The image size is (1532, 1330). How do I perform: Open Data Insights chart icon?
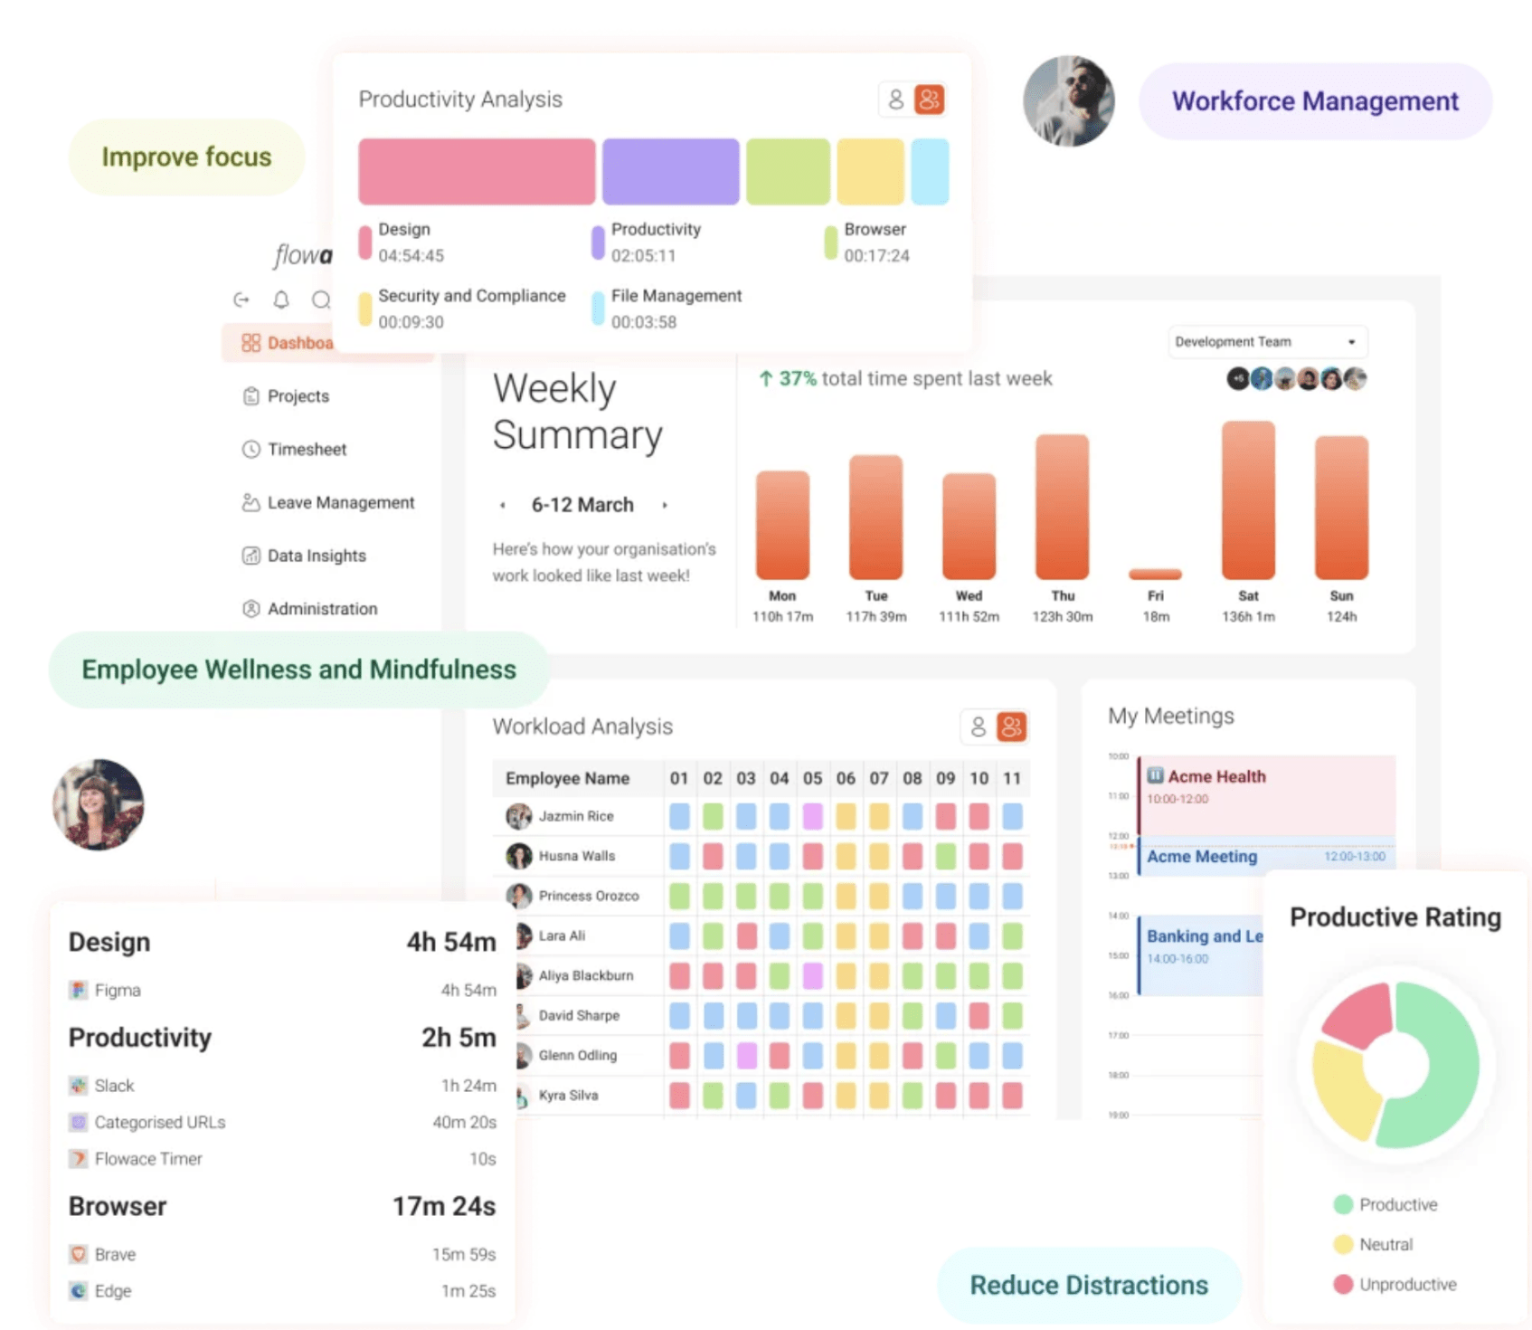[251, 555]
